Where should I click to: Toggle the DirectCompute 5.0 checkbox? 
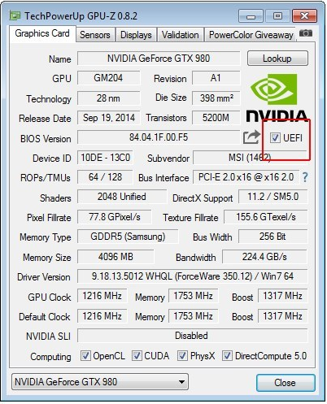tap(227, 355)
